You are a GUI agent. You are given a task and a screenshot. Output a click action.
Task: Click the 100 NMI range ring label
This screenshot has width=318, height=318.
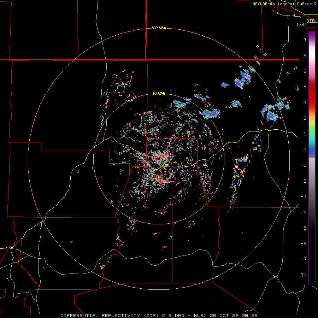(x=159, y=28)
